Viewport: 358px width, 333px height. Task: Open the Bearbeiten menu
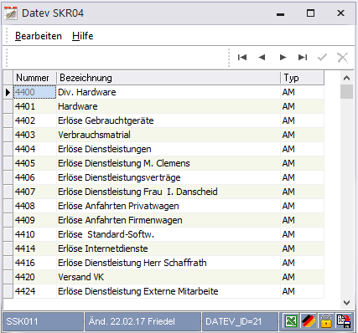pyautogui.click(x=39, y=36)
